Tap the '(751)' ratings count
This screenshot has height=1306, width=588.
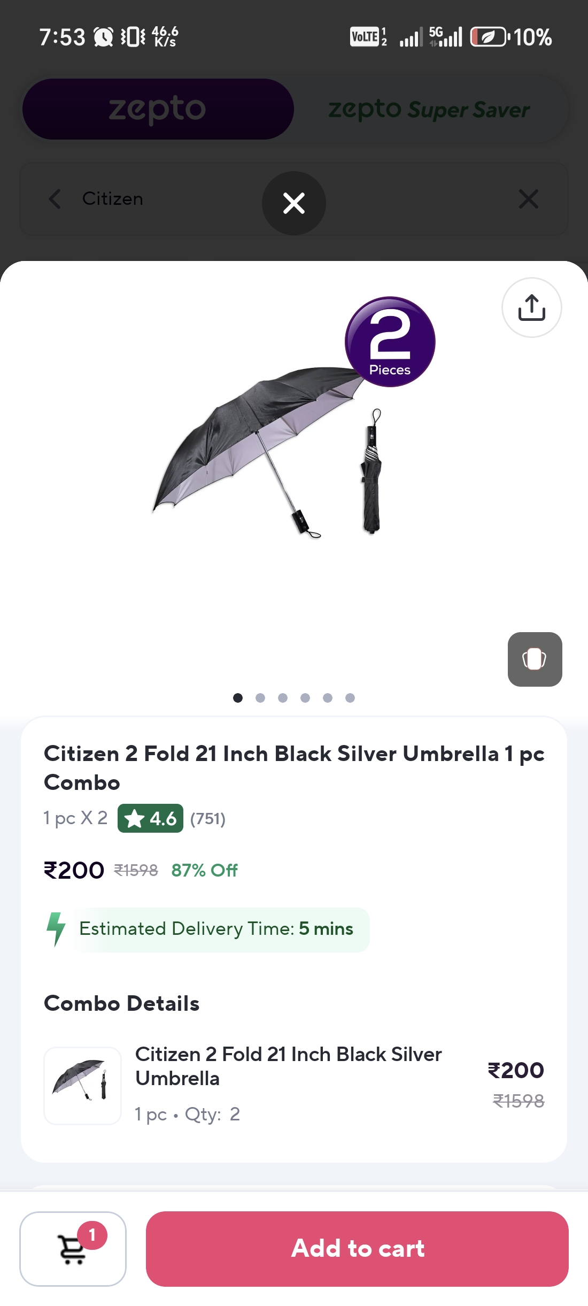pos(207,818)
